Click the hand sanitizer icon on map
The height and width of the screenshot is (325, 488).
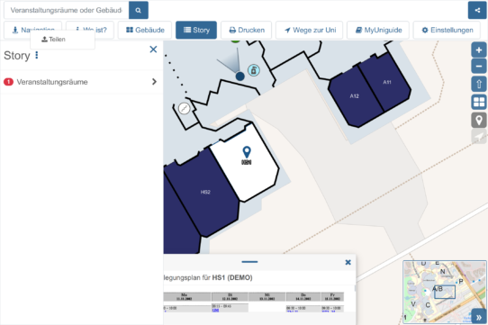point(254,70)
